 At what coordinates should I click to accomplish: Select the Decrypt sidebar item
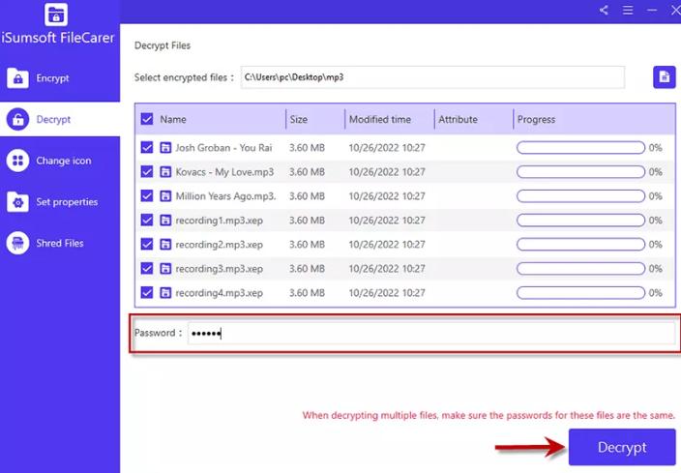60,119
